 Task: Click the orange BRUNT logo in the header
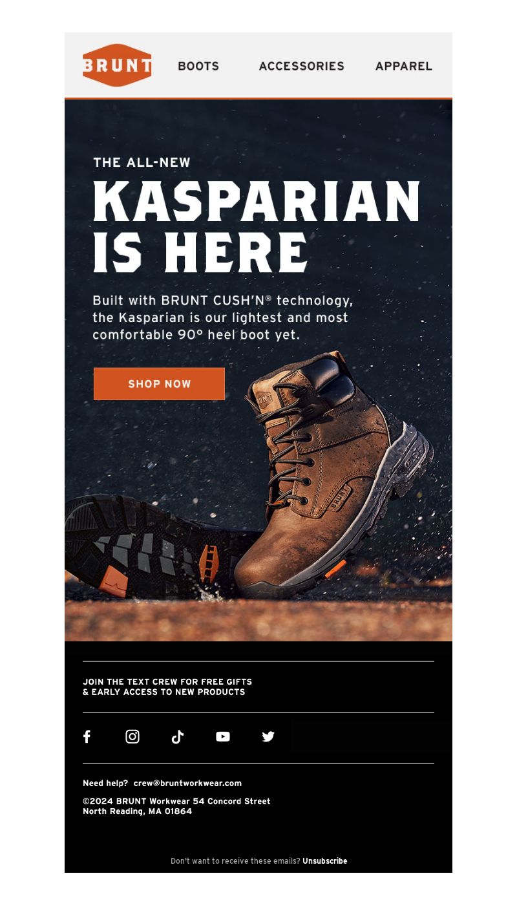(117, 65)
